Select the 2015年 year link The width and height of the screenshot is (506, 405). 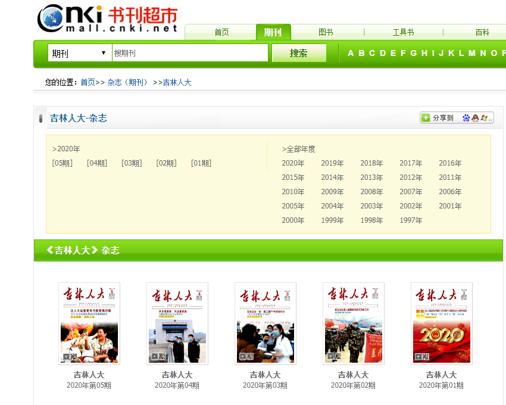coord(293,177)
